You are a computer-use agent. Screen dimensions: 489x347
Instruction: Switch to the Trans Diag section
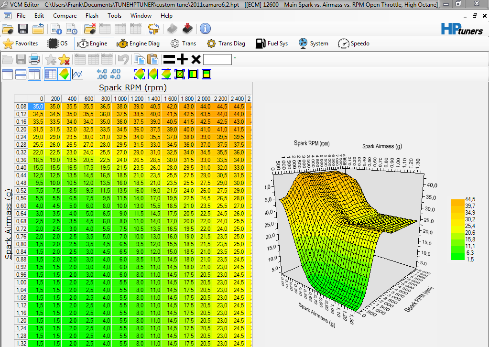[226, 43]
